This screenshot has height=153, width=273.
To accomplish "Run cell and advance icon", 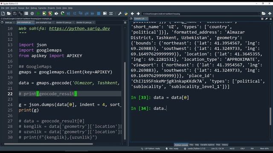I will (x=50, y=14).
